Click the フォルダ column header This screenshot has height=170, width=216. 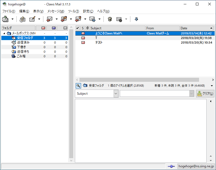pos(18,28)
